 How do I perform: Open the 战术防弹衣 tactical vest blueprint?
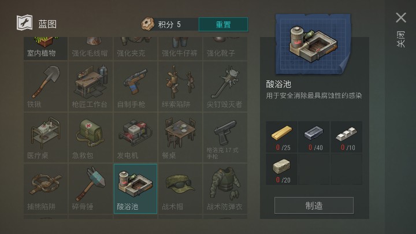pos(225,188)
